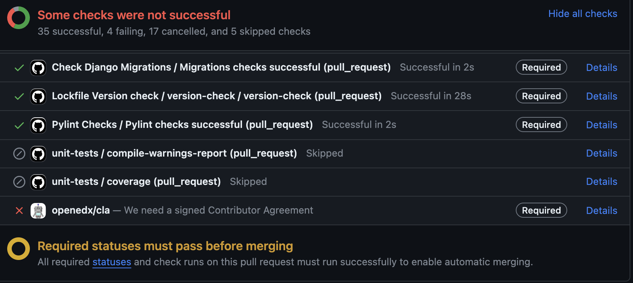Click the GitHub icon for Pylint Checks row

[38, 125]
